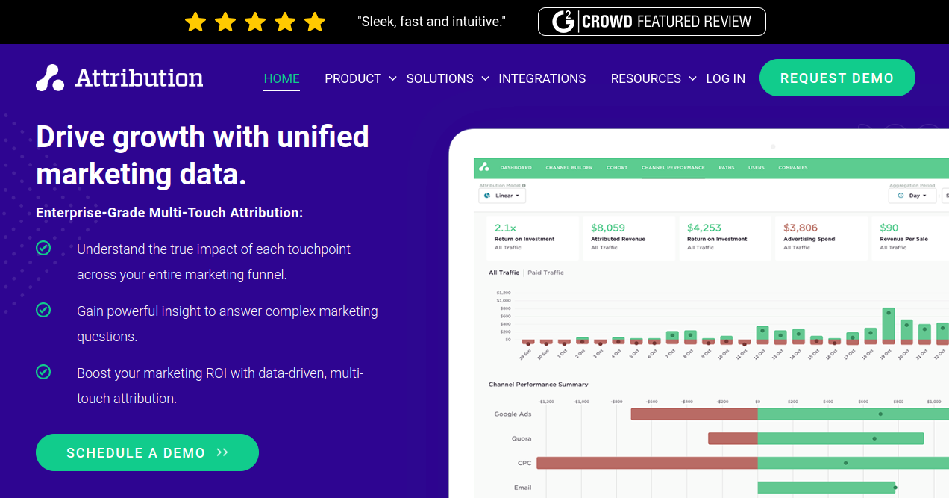Click the Email row label
The image size is (949, 498).
523,488
